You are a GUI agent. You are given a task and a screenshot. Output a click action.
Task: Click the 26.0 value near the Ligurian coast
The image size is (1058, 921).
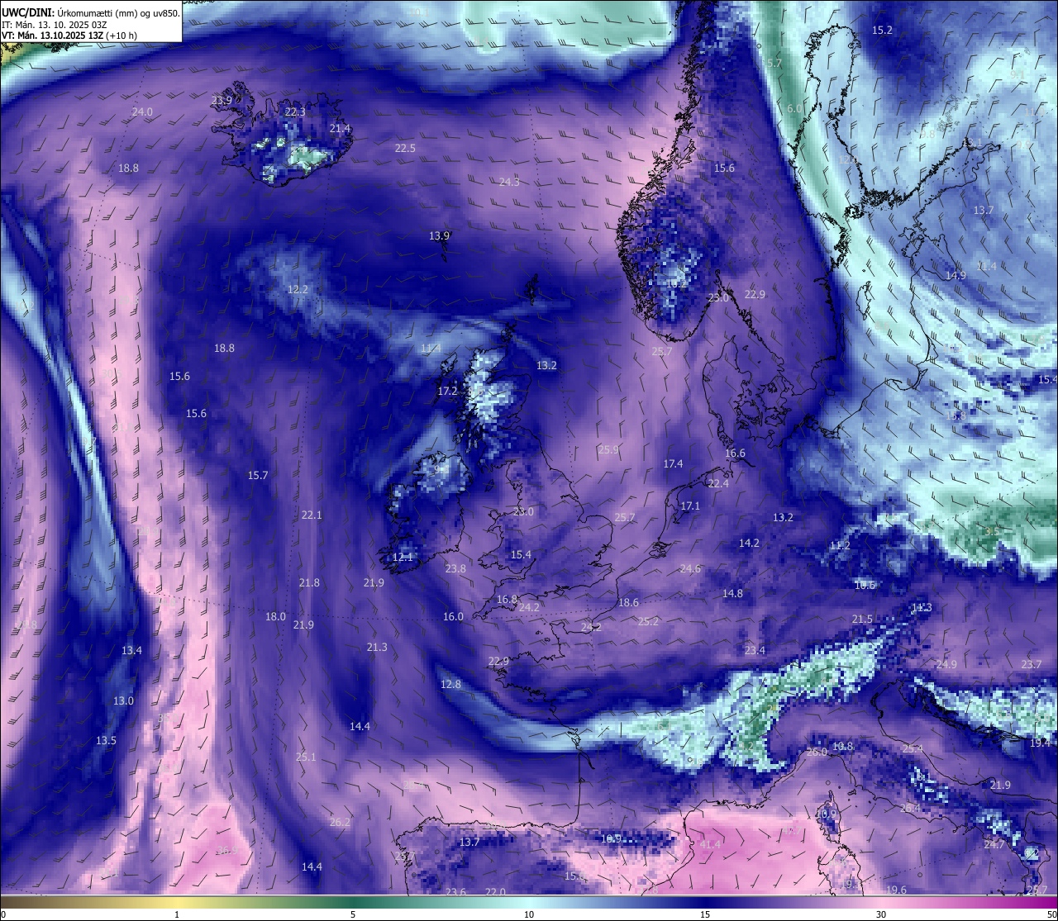click(817, 752)
